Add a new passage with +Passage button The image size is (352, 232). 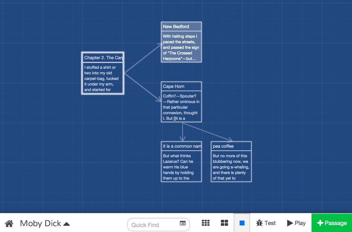[x=331, y=223]
